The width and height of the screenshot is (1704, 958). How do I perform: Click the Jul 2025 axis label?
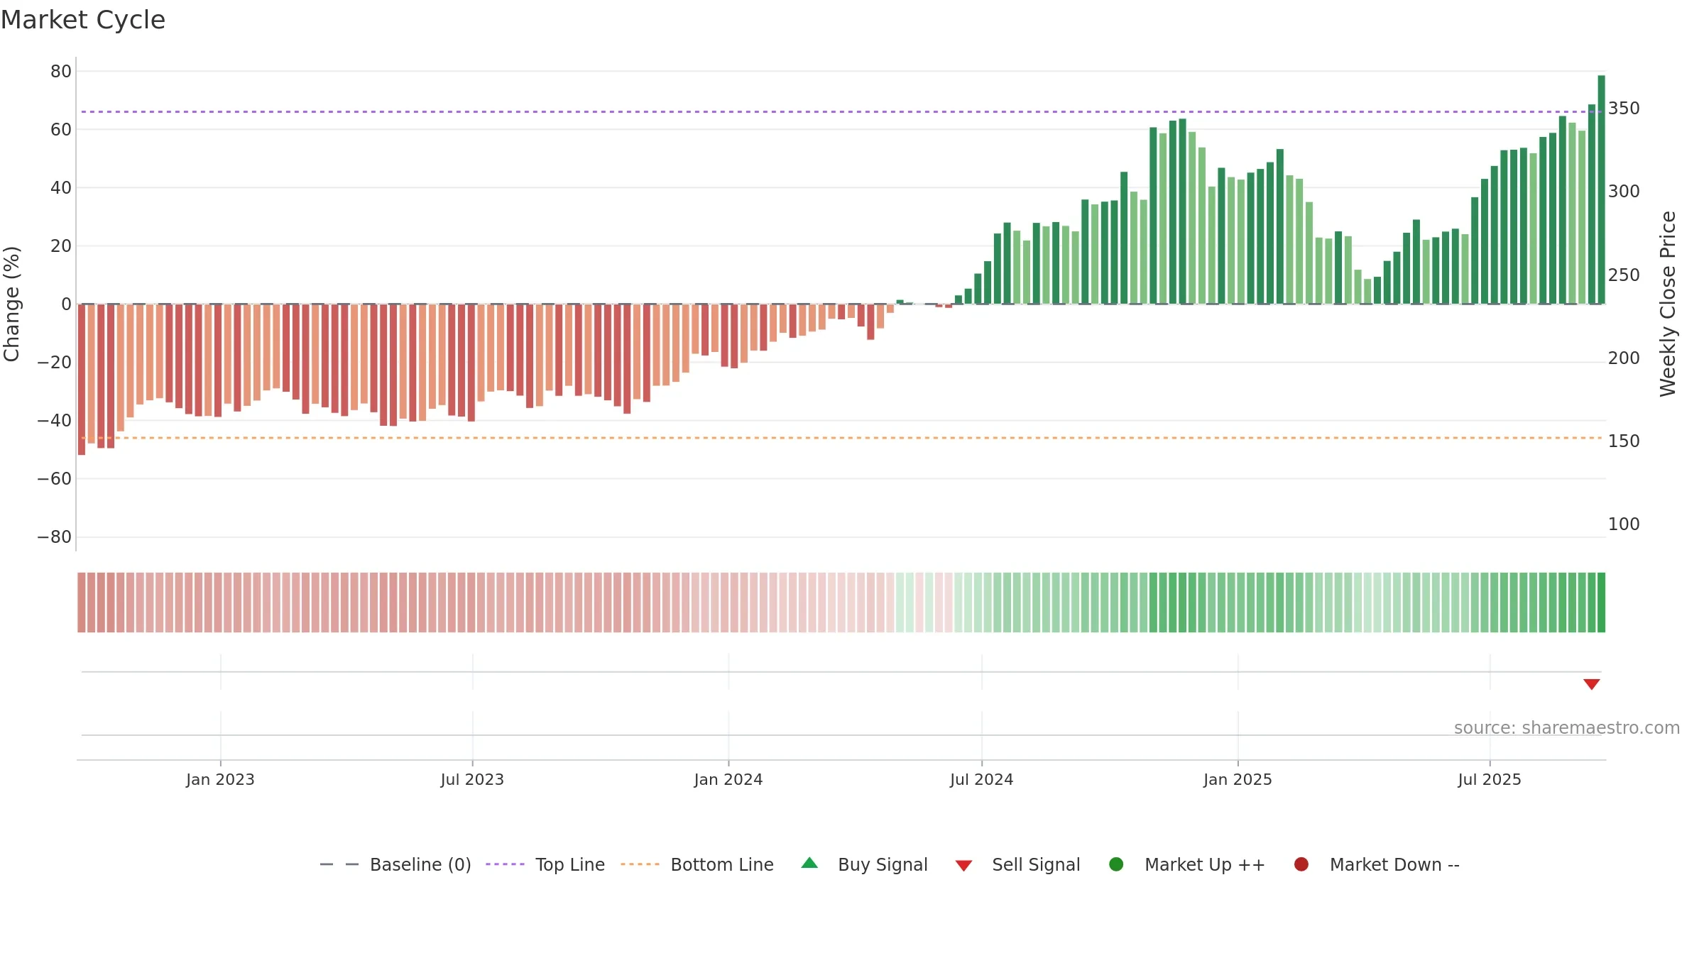[x=1490, y=779]
